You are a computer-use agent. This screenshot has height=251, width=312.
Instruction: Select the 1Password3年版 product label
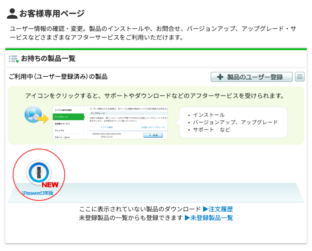coord(38,193)
